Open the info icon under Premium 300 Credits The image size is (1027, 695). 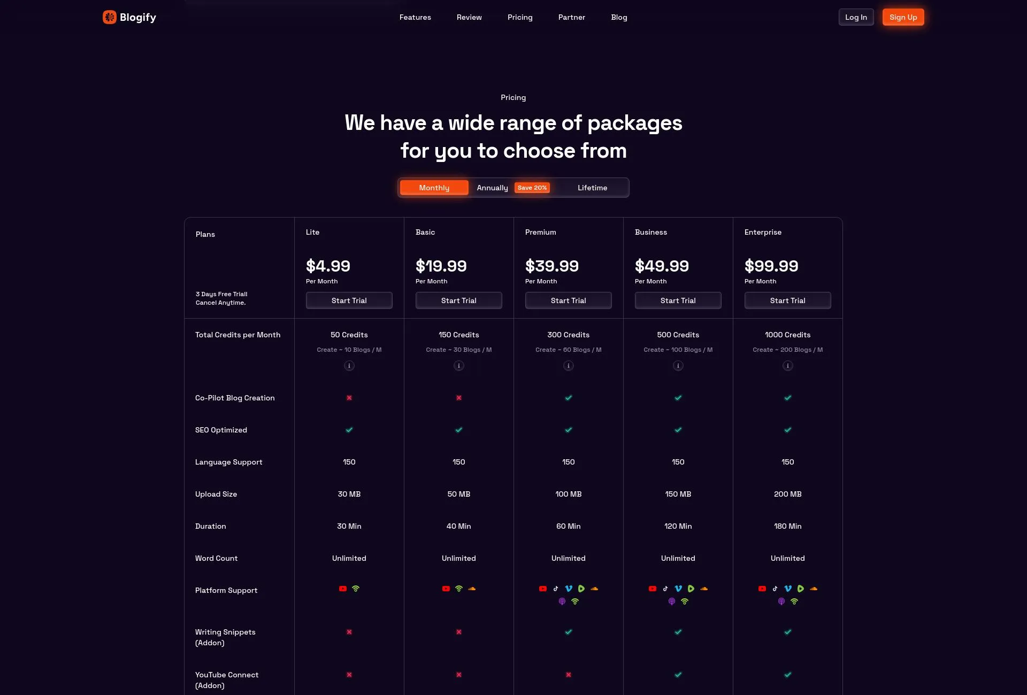click(568, 366)
